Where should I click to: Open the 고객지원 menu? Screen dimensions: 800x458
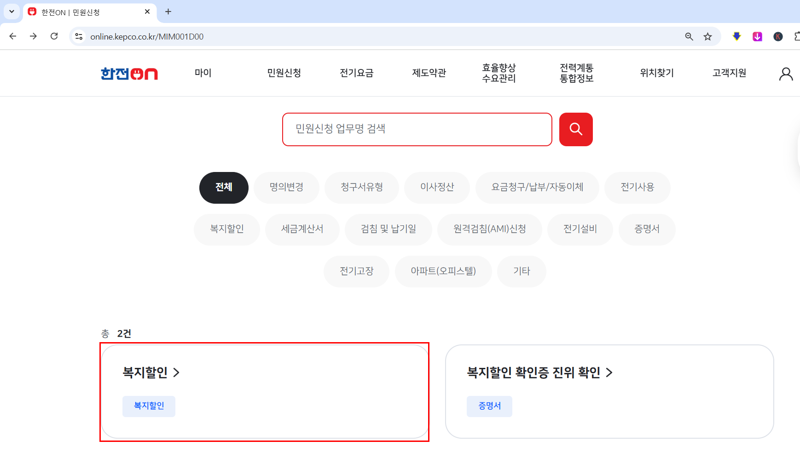tap(730, 73)
